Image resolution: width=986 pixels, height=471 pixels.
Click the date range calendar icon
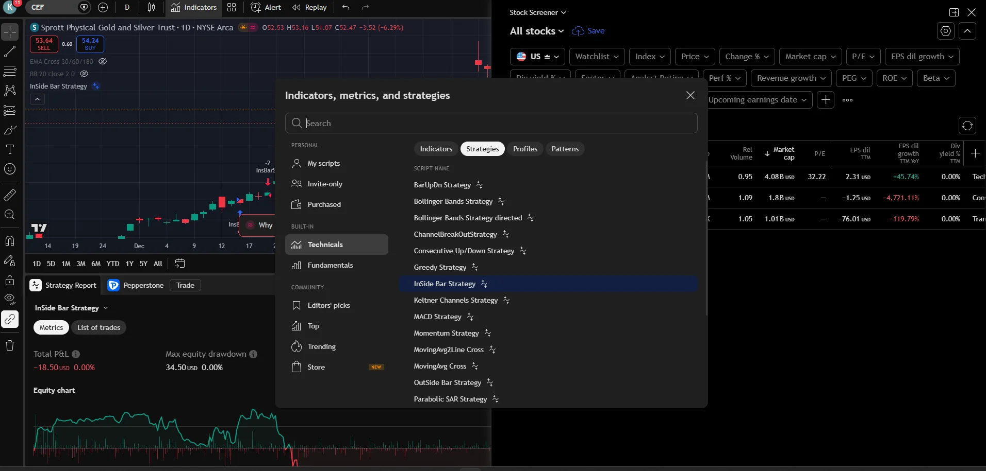[179, 264]
